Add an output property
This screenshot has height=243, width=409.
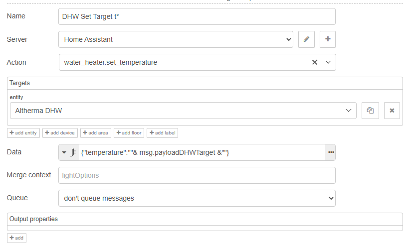(16, 238)
